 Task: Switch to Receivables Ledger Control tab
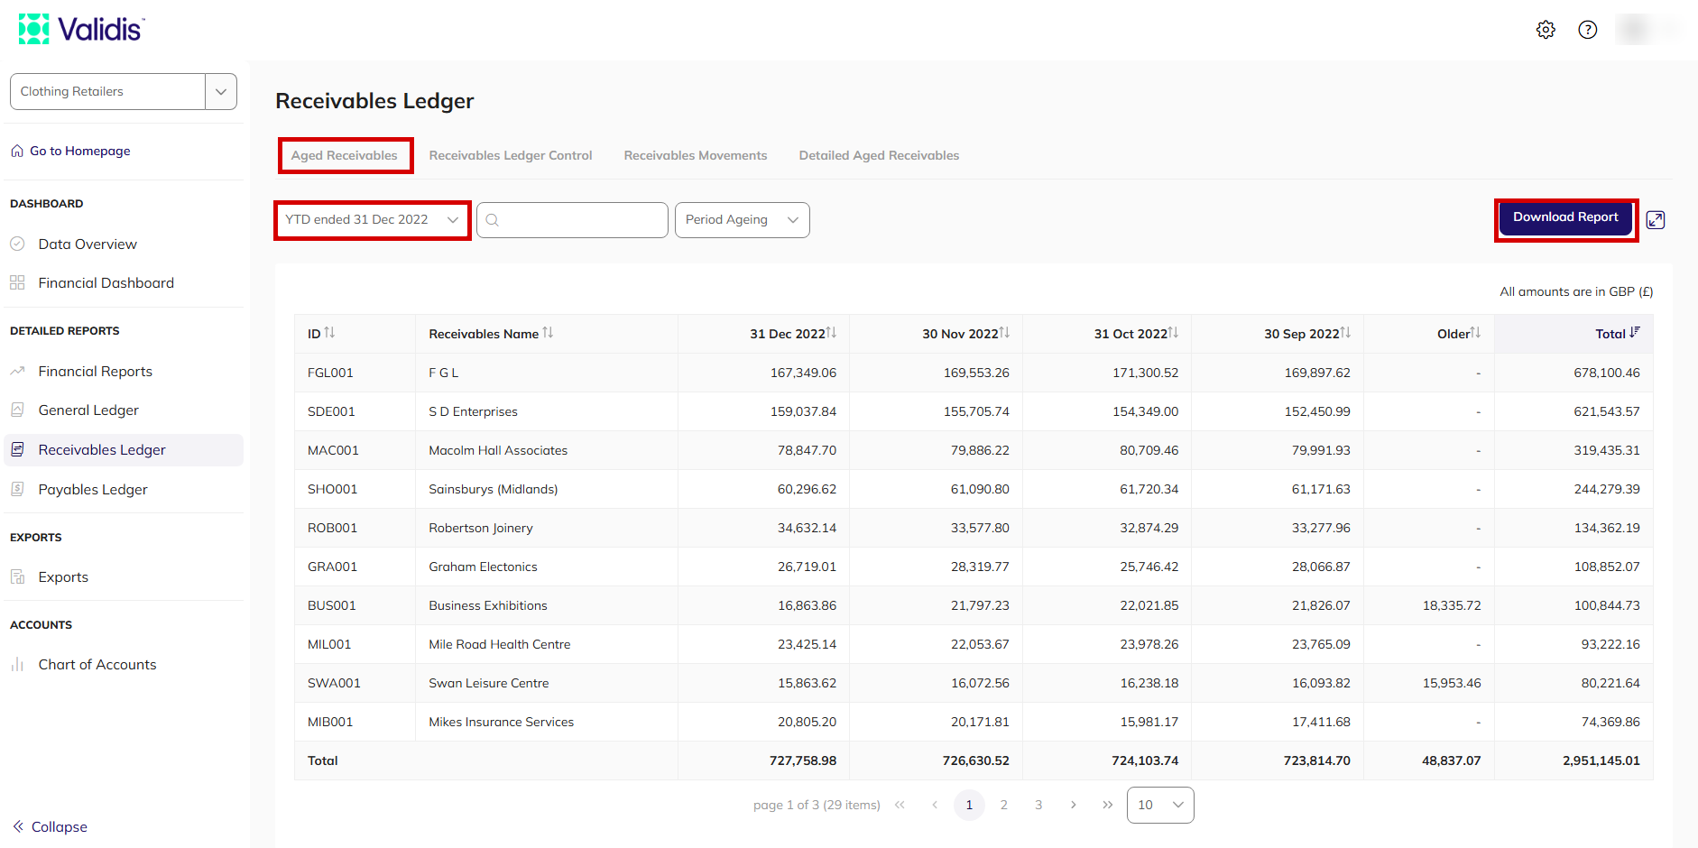click(511, 155)
